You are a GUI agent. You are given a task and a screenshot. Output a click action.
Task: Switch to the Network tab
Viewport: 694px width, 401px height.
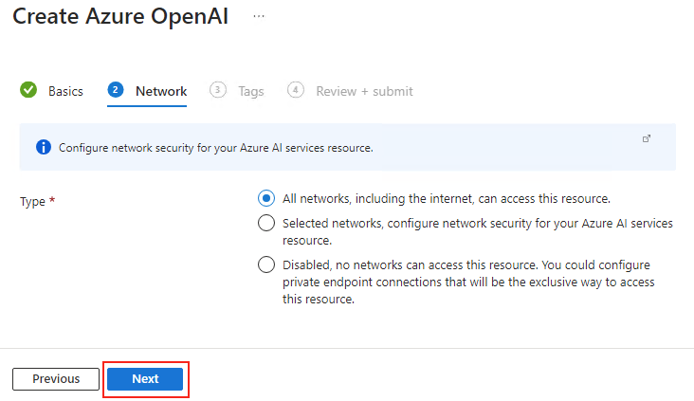click(x=161, y=91)
